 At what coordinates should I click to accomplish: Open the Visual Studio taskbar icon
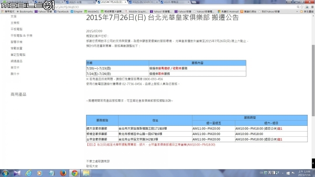(x=17, y=173)
